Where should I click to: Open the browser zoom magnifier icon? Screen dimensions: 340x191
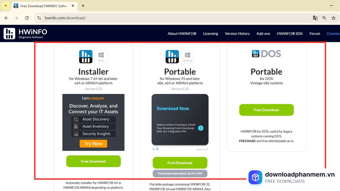click(324, 18)
